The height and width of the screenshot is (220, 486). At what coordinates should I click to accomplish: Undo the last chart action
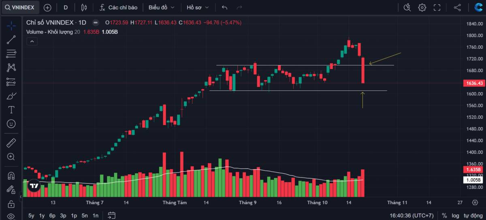(x=225, y=7)
